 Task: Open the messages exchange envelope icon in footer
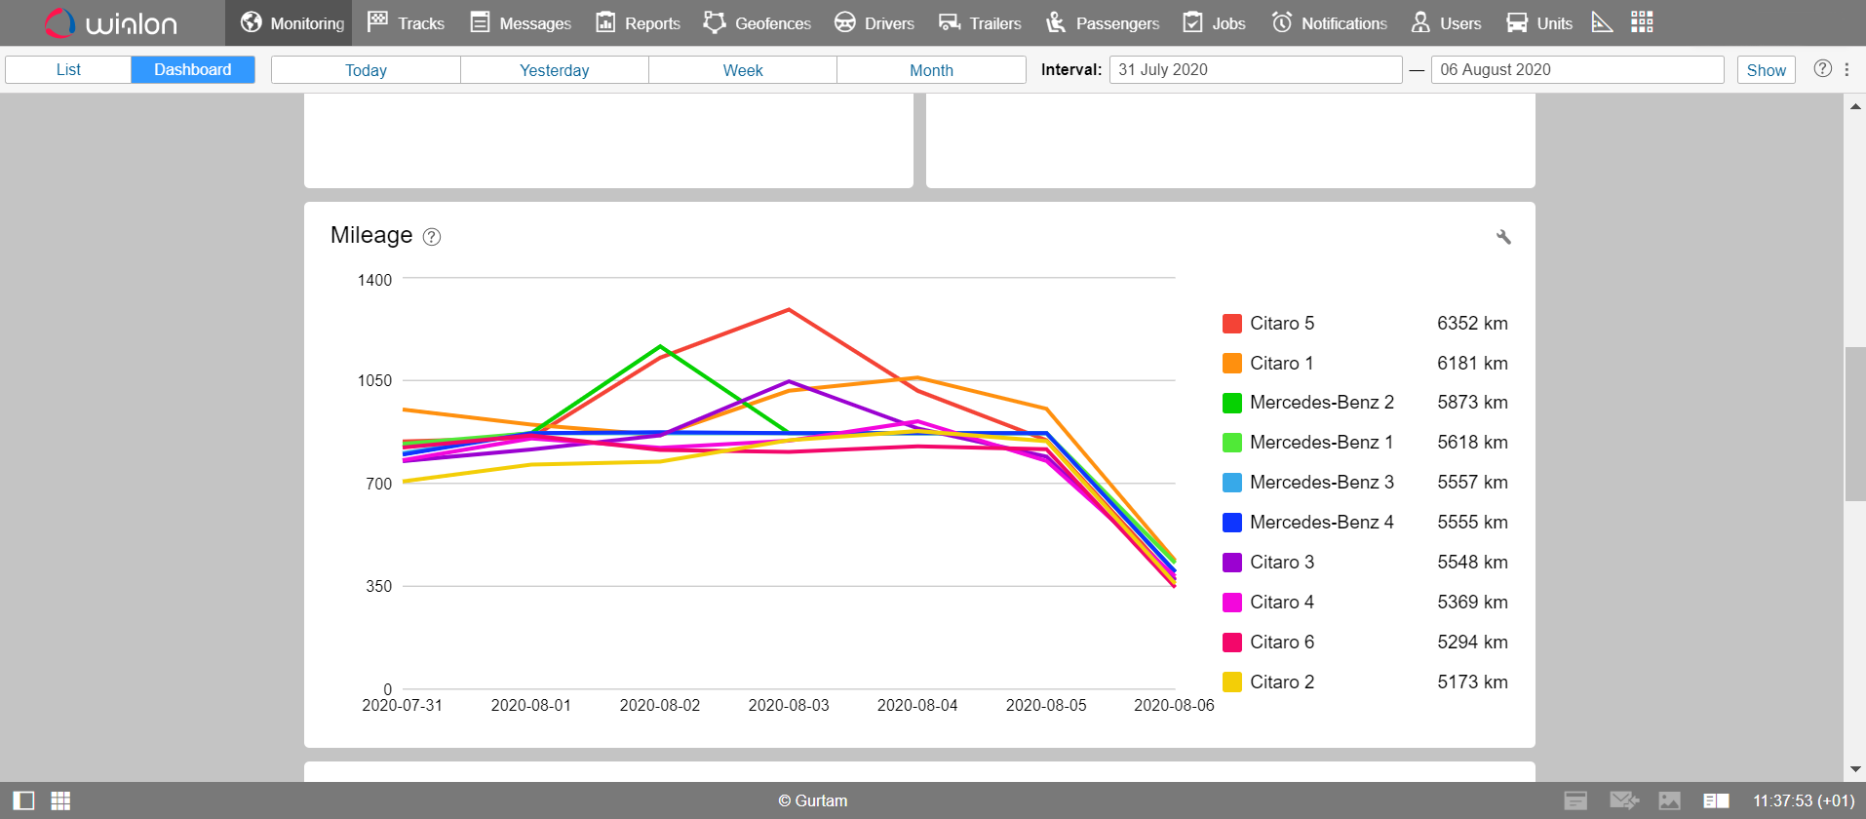click(x=1623, y=800)
